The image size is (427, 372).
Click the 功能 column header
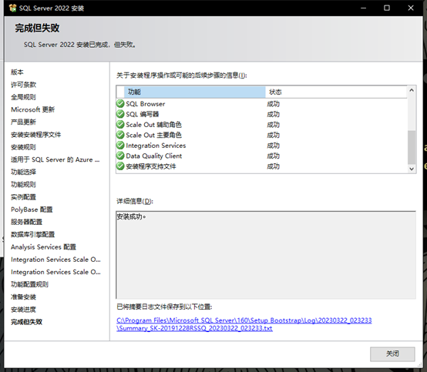click(195, 92)
